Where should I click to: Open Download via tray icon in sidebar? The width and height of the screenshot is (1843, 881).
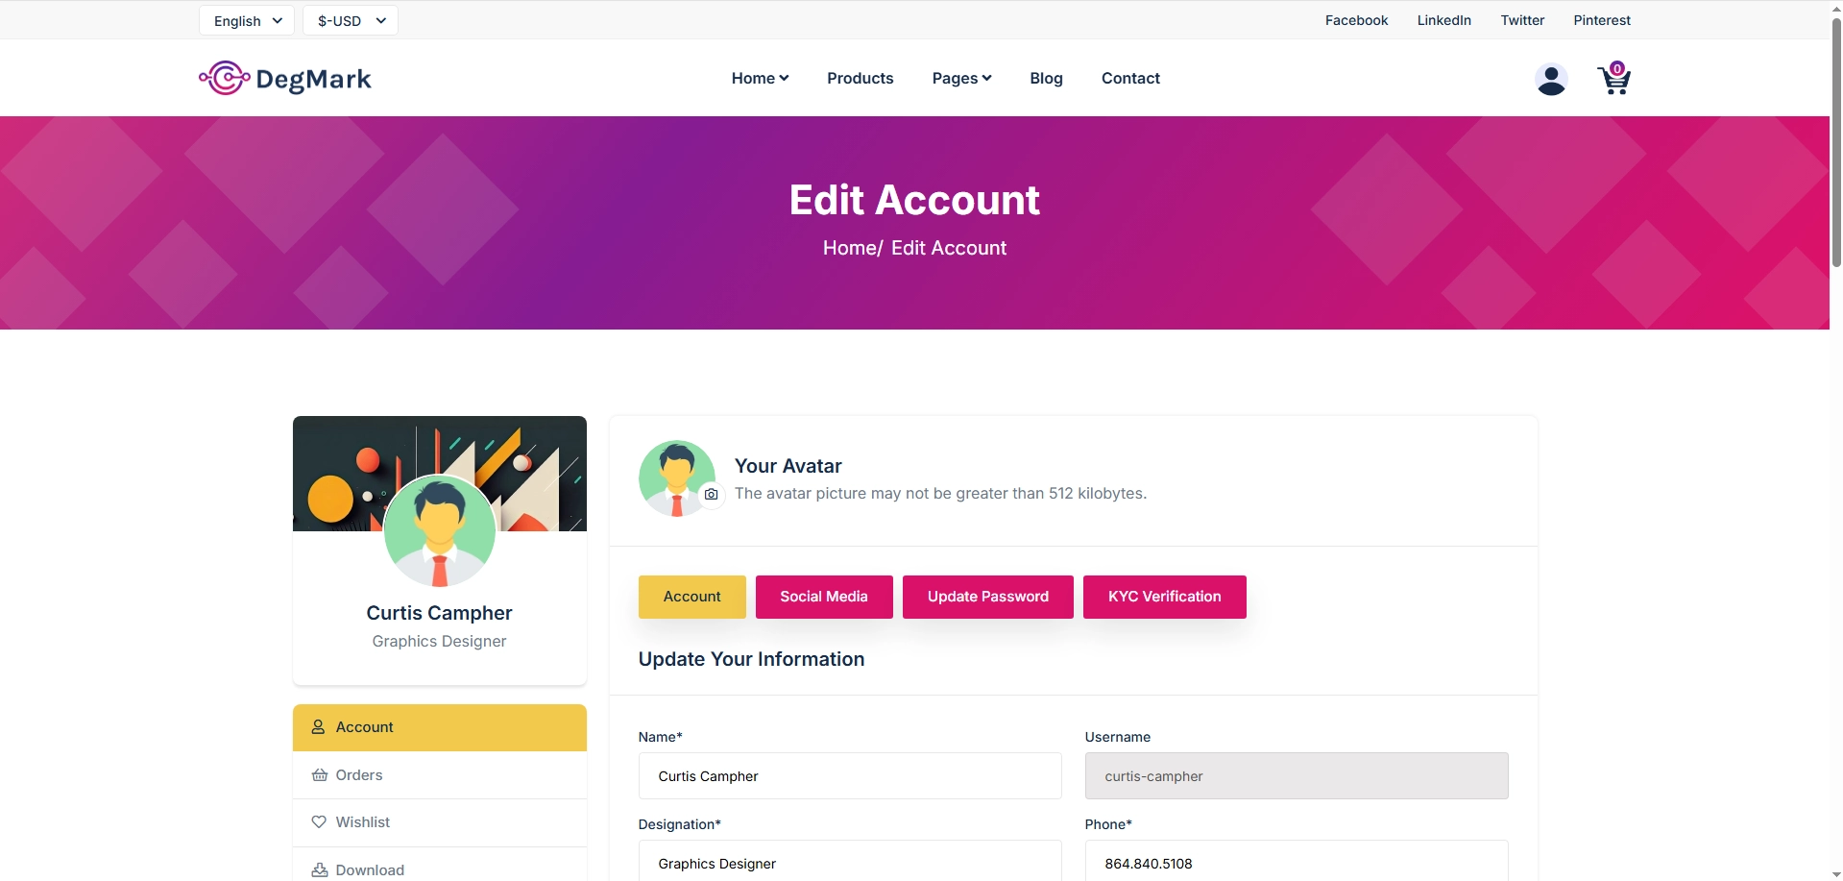[320, 870]
